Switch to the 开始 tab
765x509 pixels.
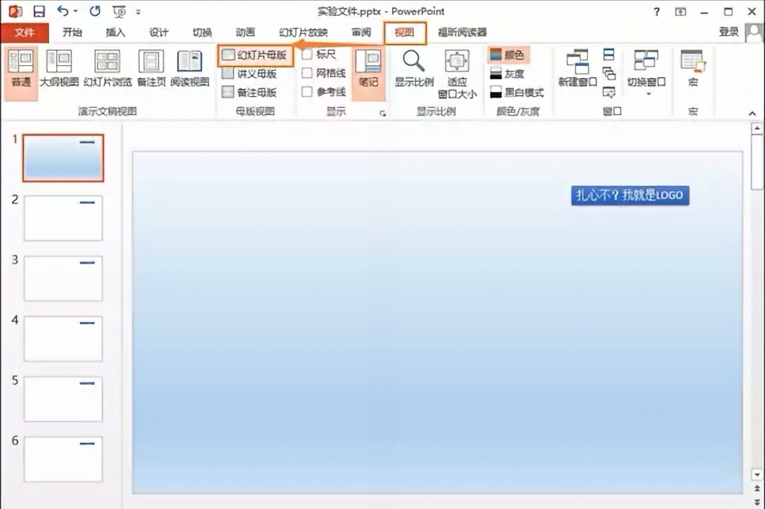coord(72,32)
